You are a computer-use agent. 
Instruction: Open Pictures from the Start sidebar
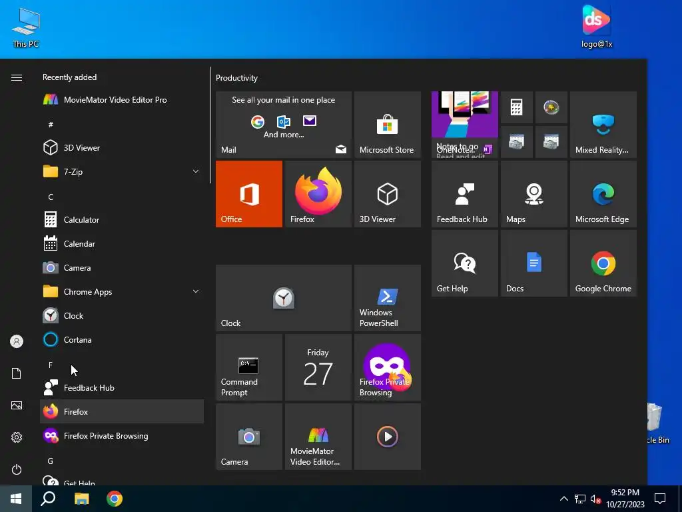pos(17,405)
